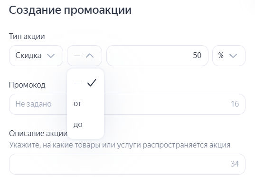Click the character counter 16 in Промокод field
Viewport: 255px width, 177px height.
235,104
